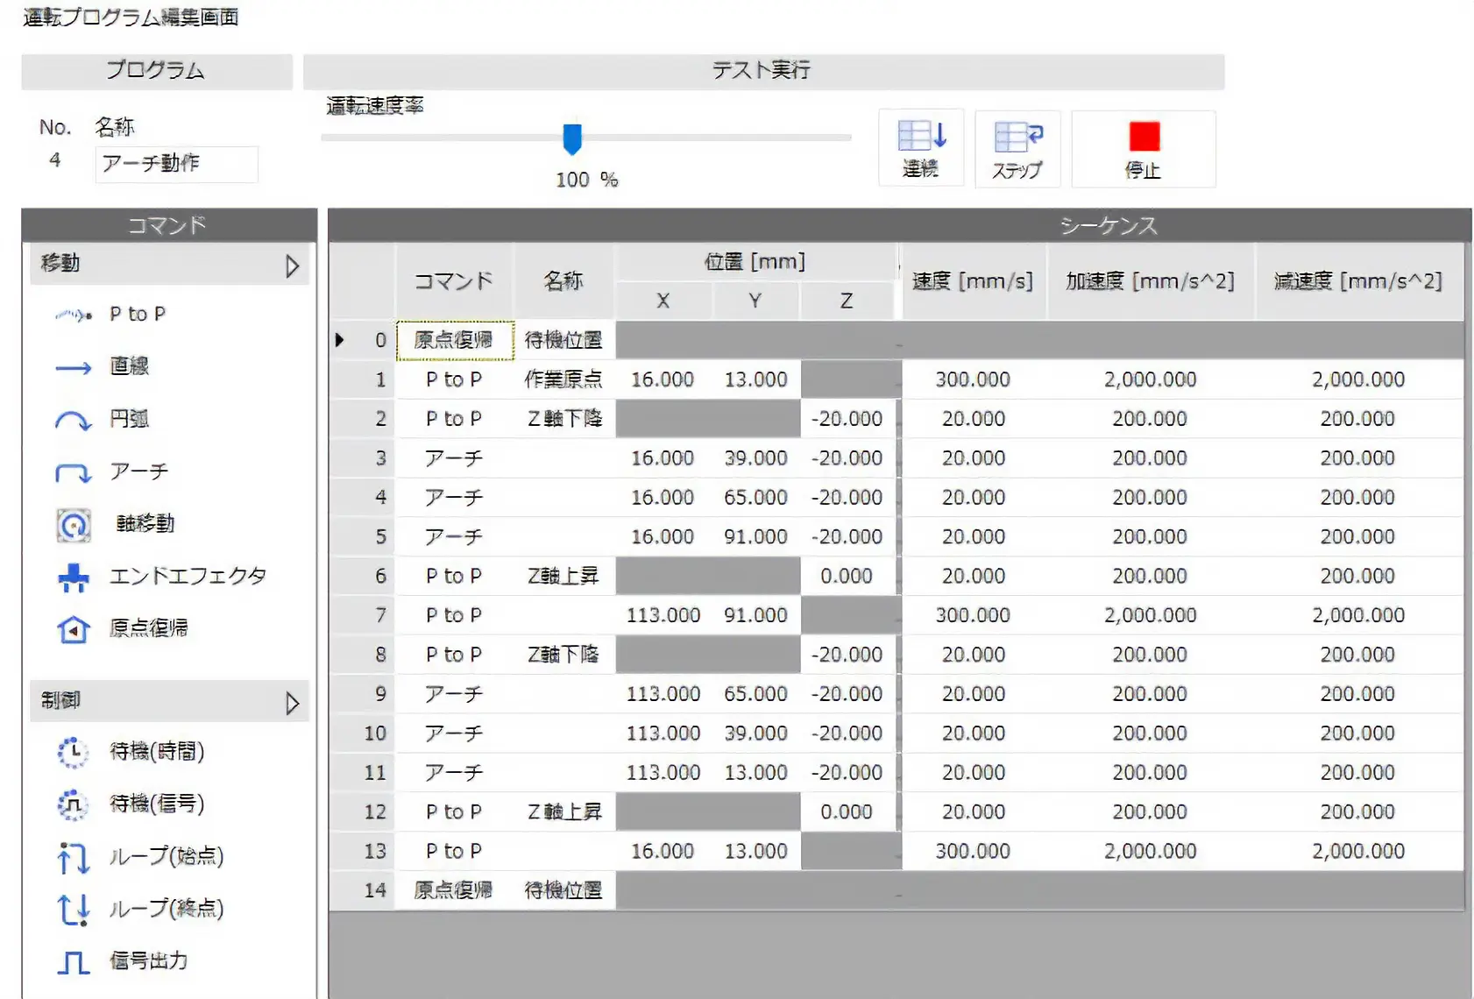Click row 7 speed value 300.000
The width and height of the screenshot is (1474, 999).
[x=973, y=615]
